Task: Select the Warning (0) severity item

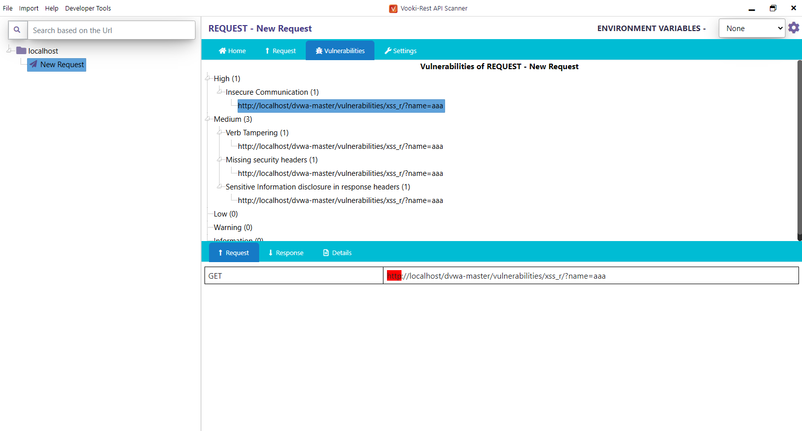Action: point(233,228)
